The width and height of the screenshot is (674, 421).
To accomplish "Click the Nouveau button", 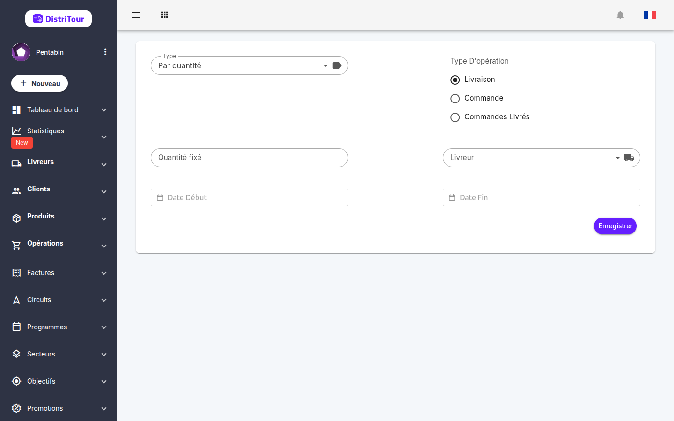I will coord(39,83).
